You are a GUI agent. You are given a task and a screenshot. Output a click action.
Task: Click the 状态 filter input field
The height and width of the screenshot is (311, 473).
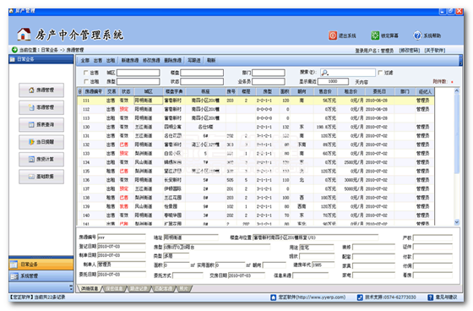[202, 81]
